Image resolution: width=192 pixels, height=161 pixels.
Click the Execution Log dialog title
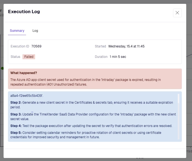point(24,12)
